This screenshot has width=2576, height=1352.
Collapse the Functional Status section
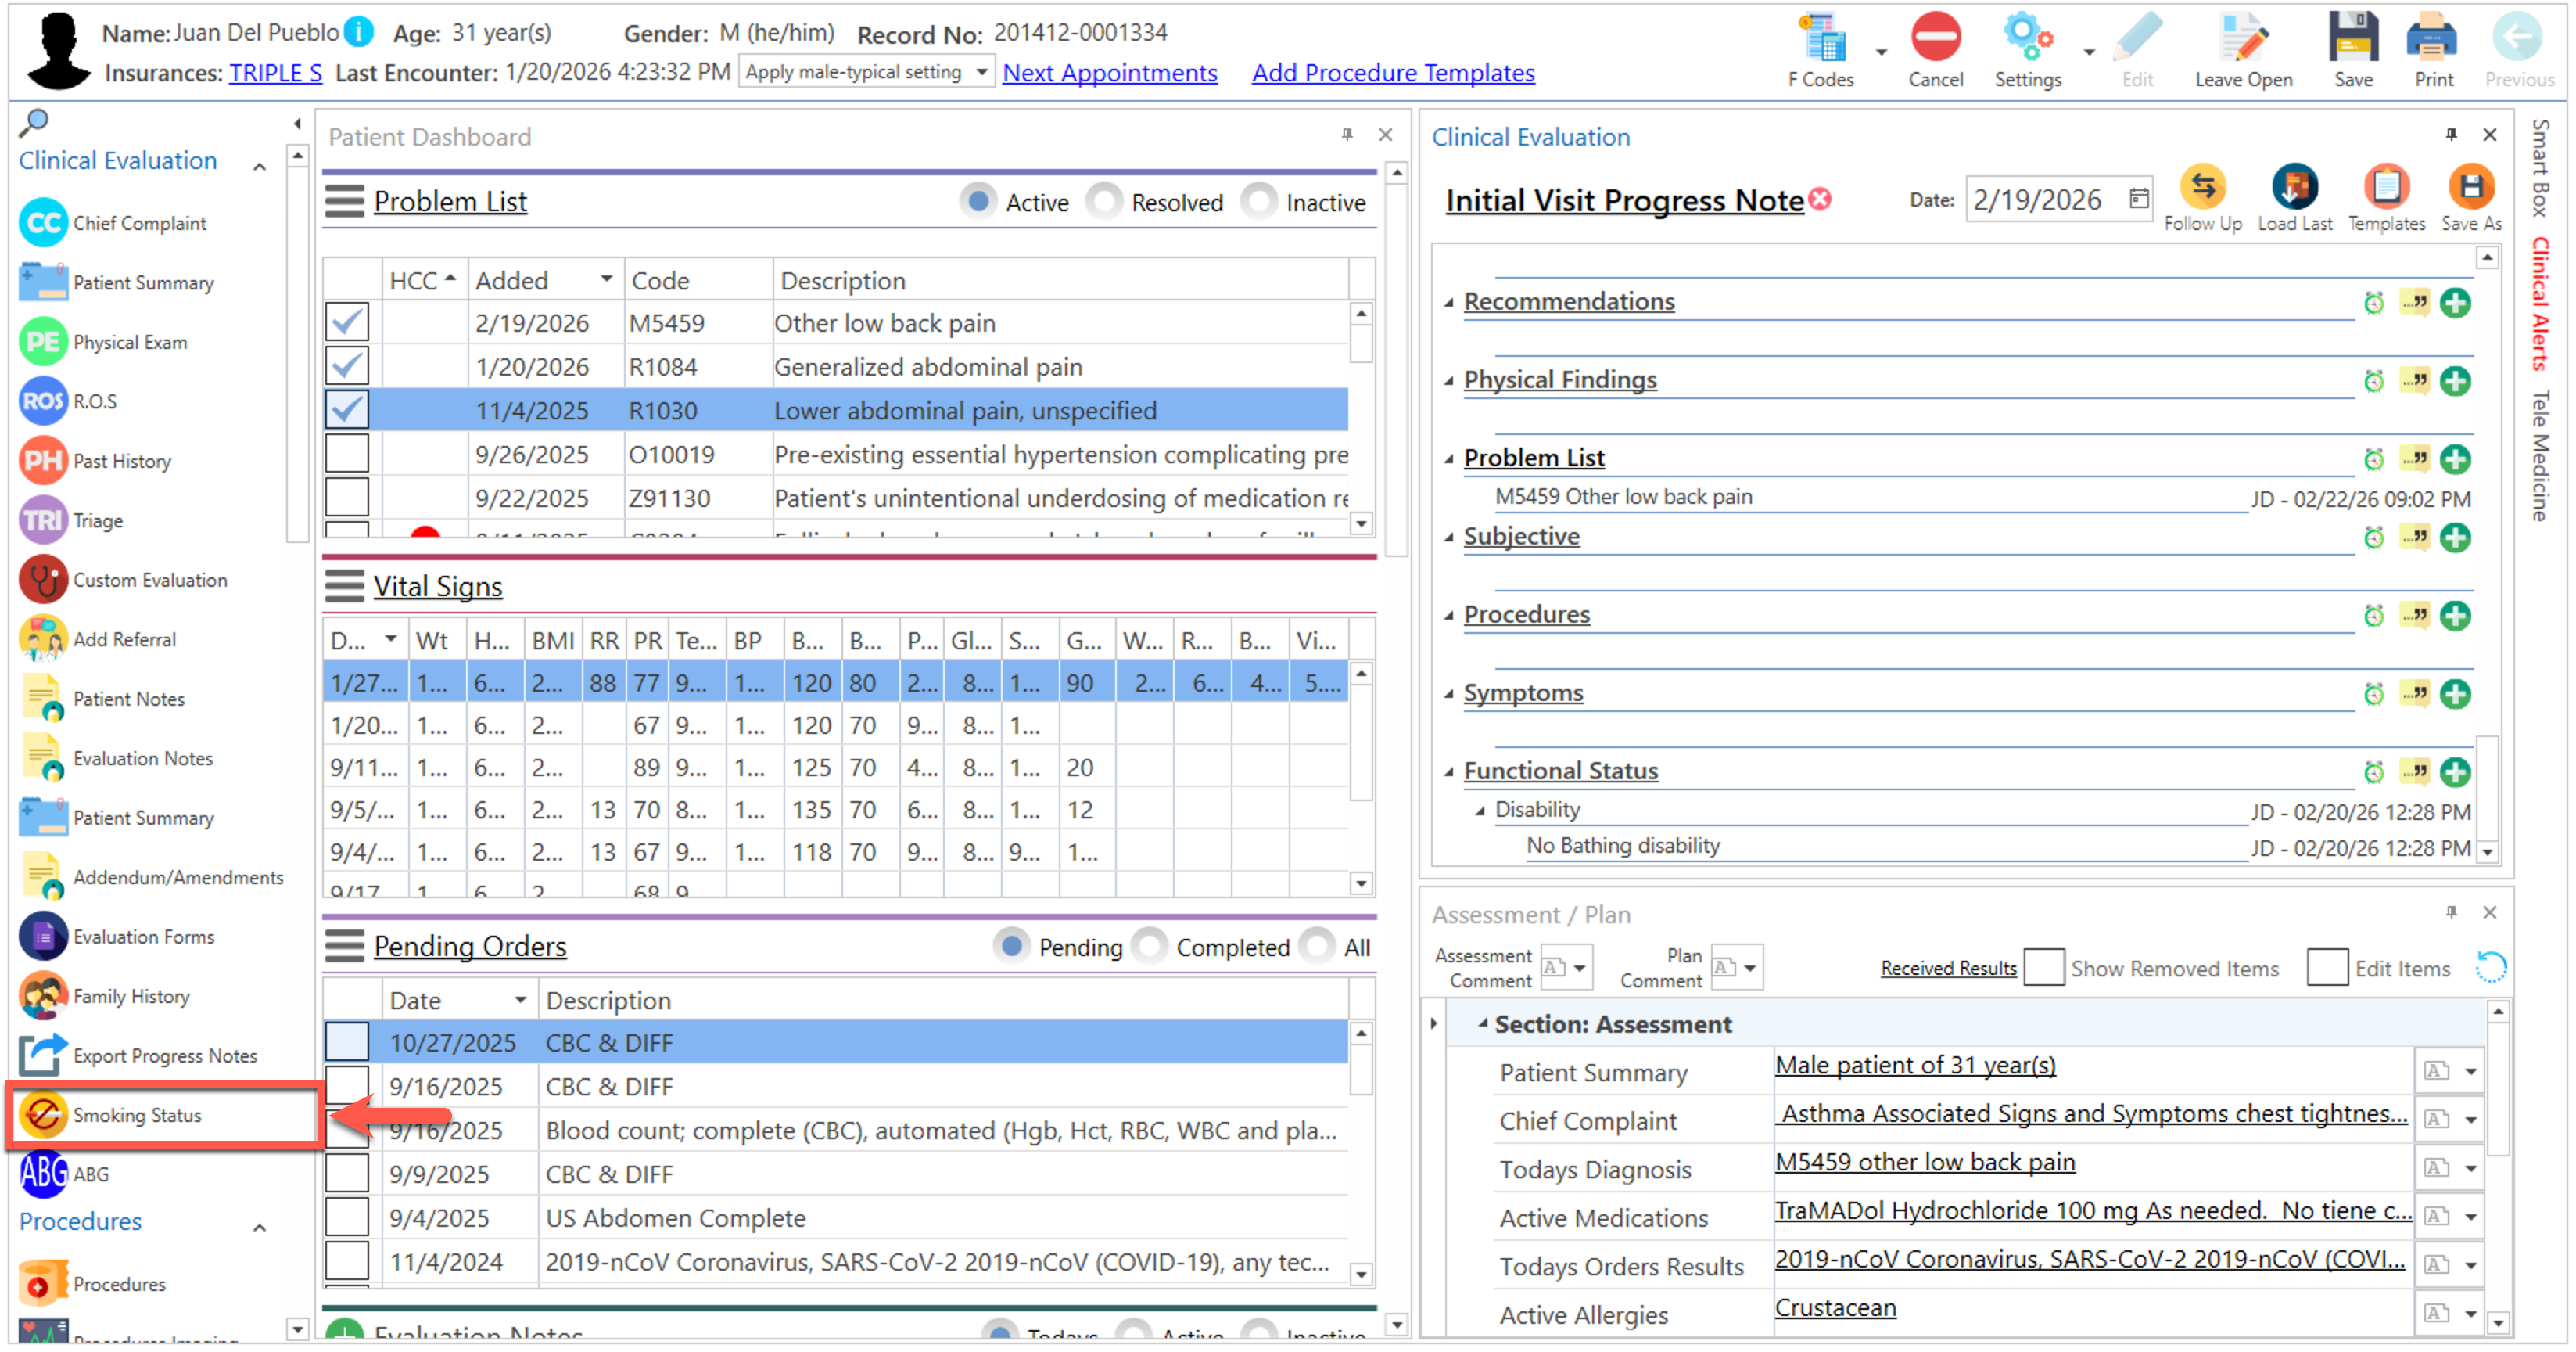pyautogui.click(x=1449, y=771)
